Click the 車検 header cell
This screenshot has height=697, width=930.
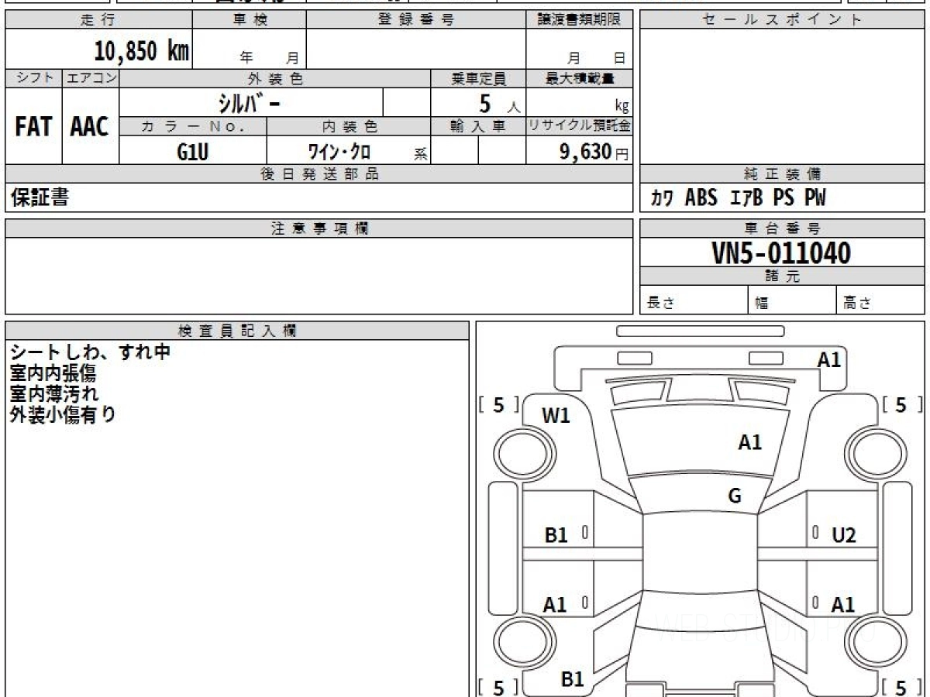click(x=249, y=20)
